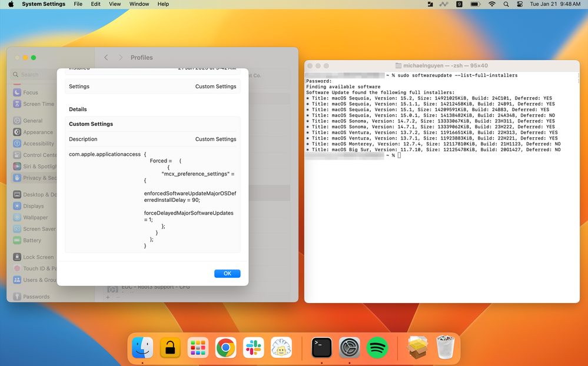Open the Apple menu
The height and width of the screenshot is (366, 588).
tap(11, 4)
